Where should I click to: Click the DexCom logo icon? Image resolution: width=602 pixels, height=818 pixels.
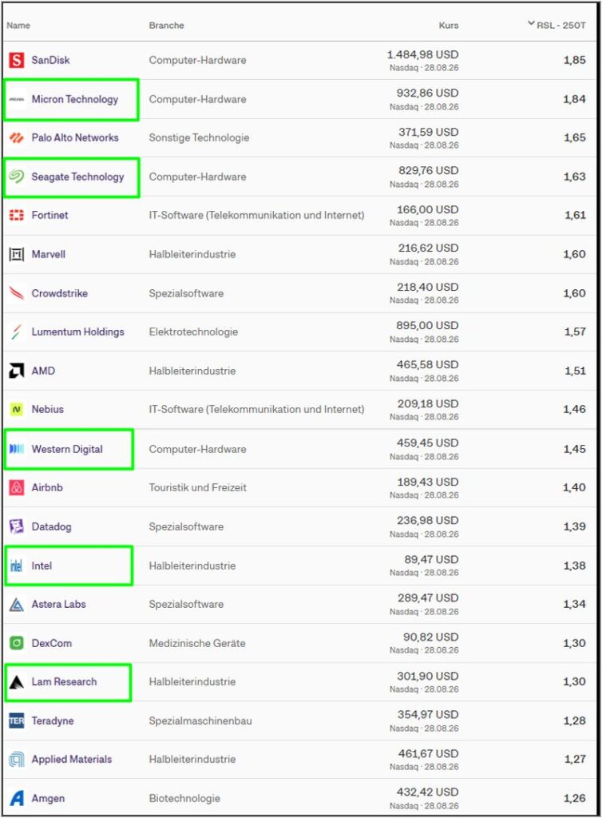[17, 643]
